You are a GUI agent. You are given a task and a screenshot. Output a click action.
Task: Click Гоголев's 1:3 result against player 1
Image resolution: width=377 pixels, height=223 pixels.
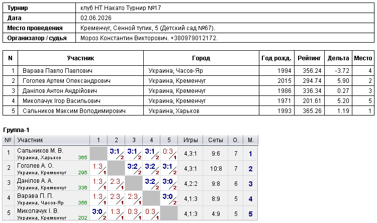(98, 166)
